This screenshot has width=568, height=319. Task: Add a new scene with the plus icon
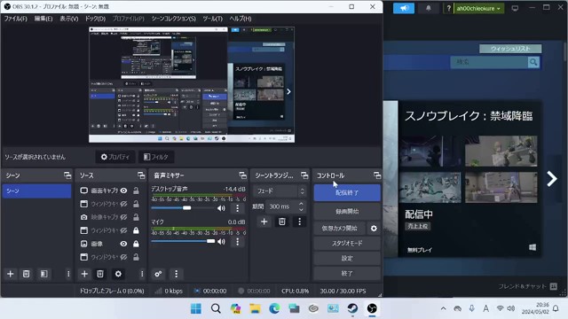(x=10, y=274)
